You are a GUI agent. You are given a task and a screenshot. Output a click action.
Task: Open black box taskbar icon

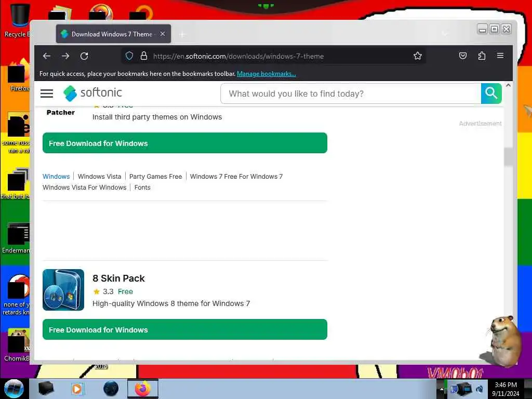coord(46,389)
